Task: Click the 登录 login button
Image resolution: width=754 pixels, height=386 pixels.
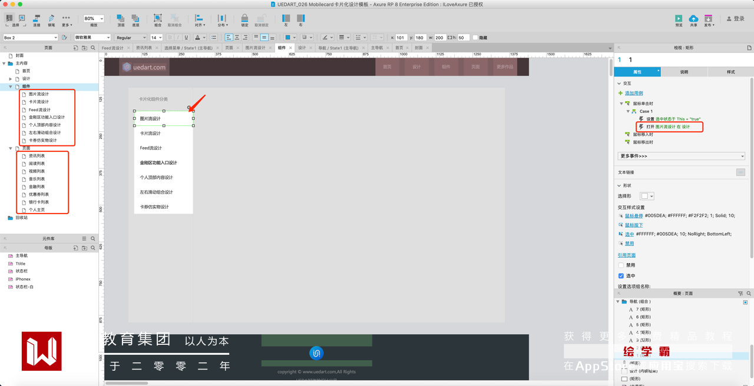Action: [x=736, y=19]
